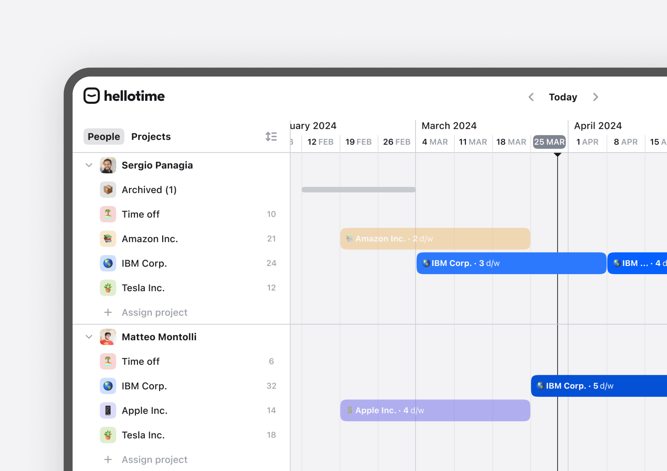Open the row sorting icon above the people list
Screen dimensions: 667x471
pos(271,136)
